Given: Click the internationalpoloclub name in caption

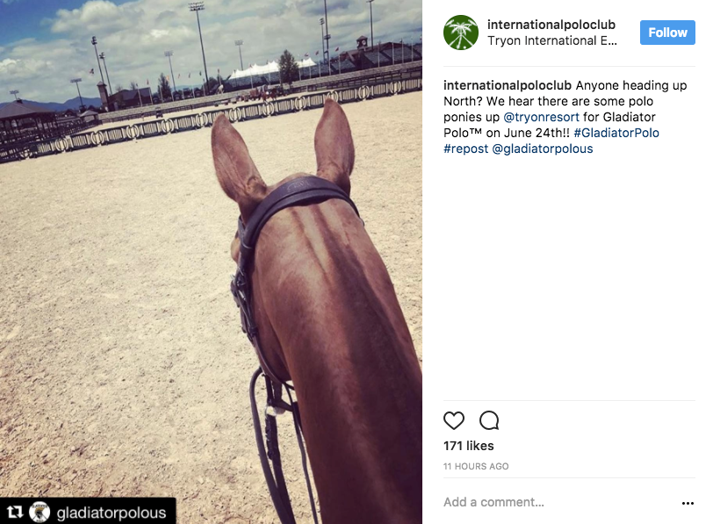Looking at the screenshot, I should pos(507,85).
